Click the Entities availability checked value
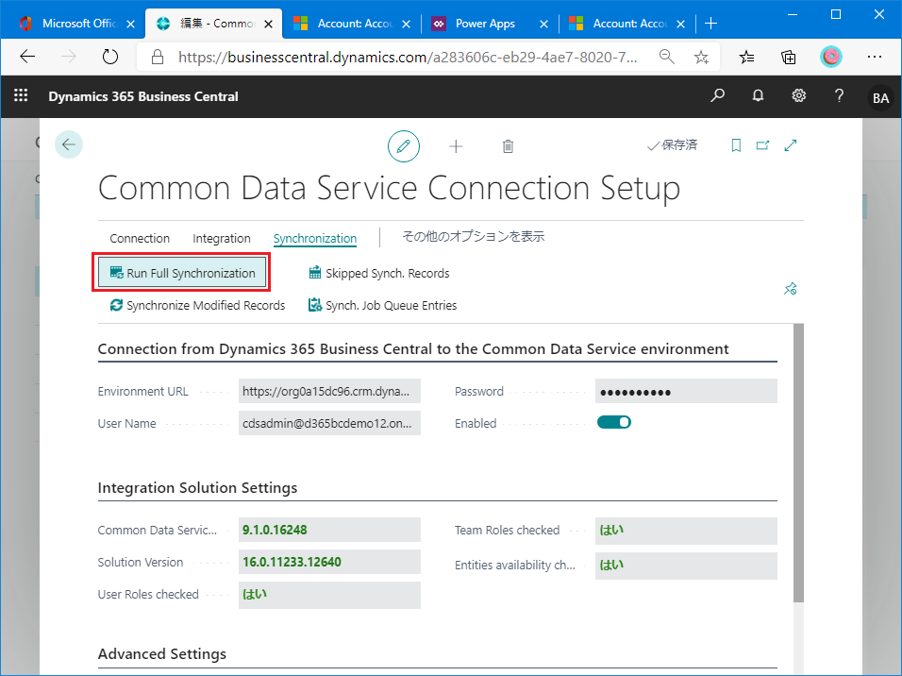902x676 pixels. [x=686, y=566]
